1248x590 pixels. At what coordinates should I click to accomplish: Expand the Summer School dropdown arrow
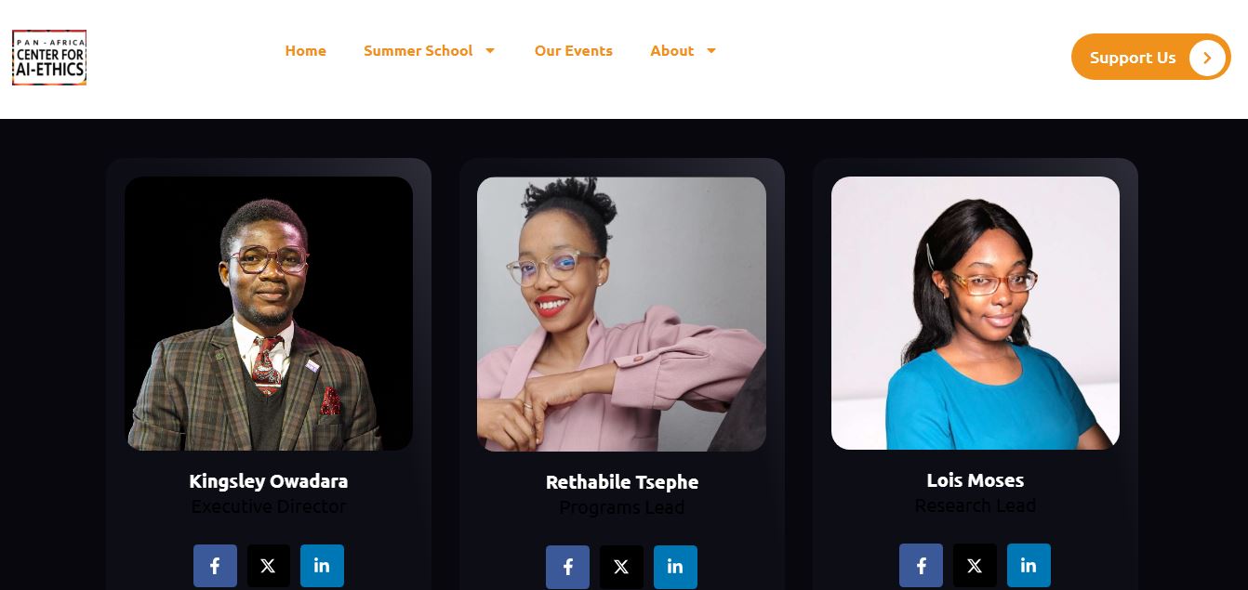(490, 50)
